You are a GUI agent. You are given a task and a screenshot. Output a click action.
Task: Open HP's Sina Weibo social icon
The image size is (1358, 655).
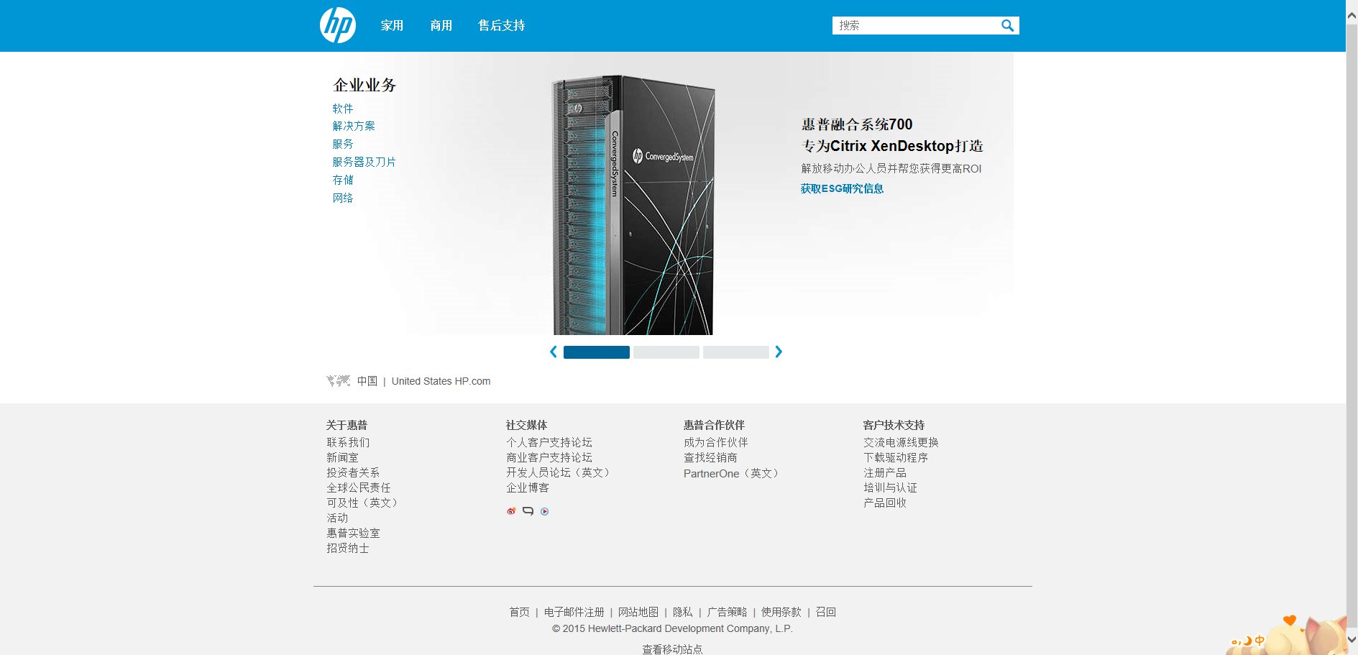510,511
